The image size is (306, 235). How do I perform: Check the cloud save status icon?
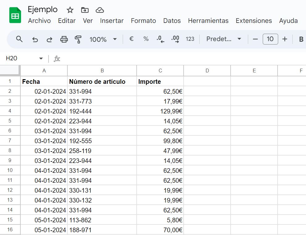coord(100,10)
